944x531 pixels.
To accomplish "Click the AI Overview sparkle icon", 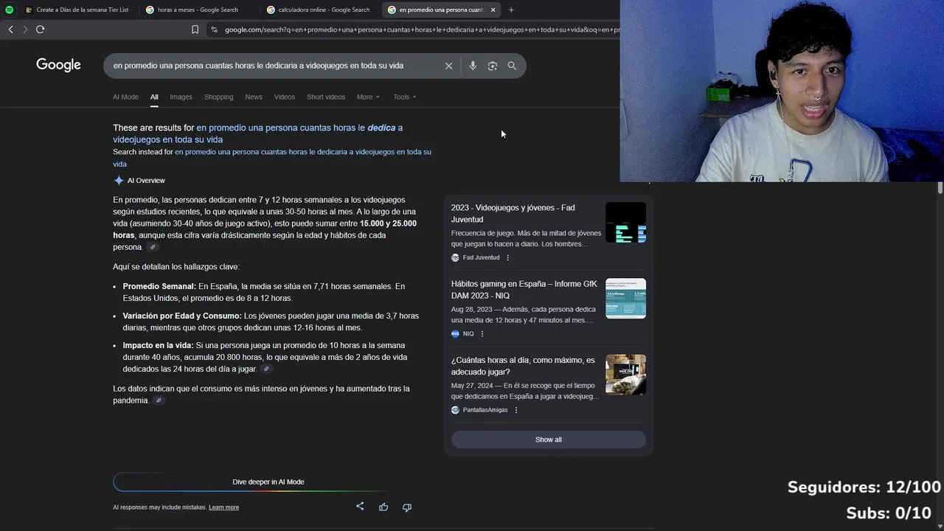I will [x=119, y=181].
